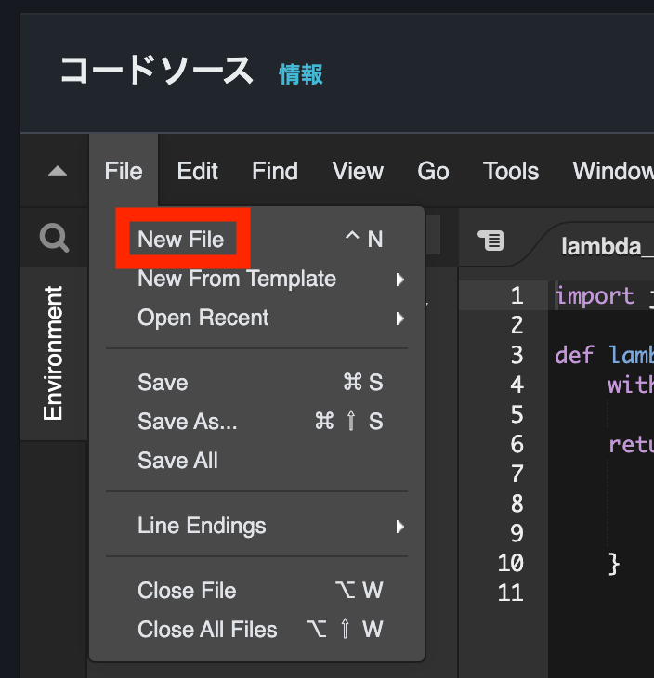Click the search magnifier icon
The width and height of the screenshot is (654, 678).
(55, 240)
